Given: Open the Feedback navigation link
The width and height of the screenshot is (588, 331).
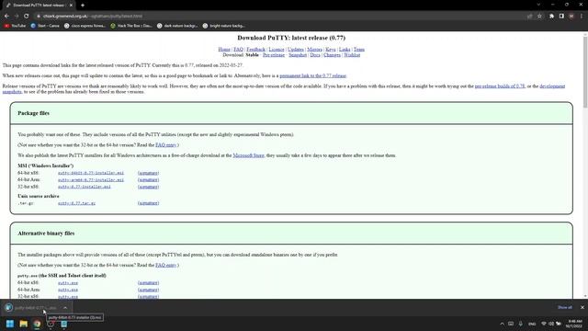Looking at the screenshot, I should [255, 49].
